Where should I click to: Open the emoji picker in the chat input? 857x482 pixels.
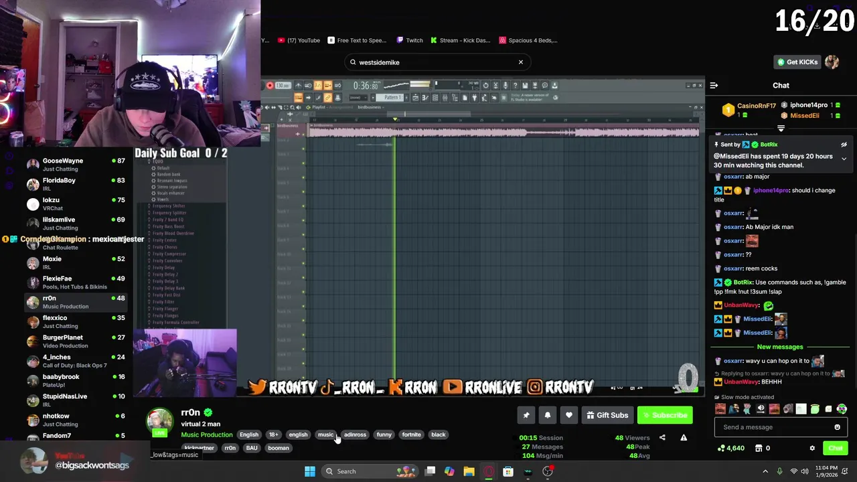tap(837, 427)
